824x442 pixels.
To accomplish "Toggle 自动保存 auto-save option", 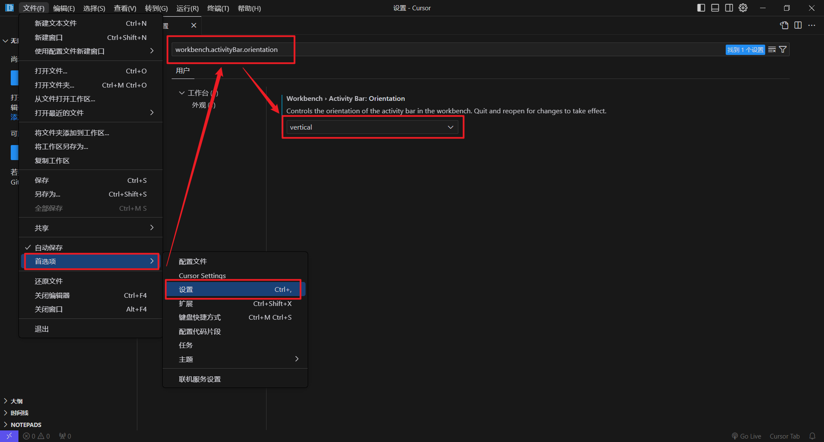I will [48, 248].
